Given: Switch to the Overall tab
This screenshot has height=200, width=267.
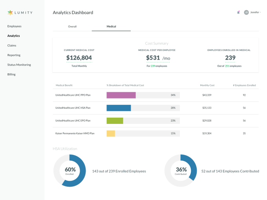Looking at the screenshot, I should point(72,26).
